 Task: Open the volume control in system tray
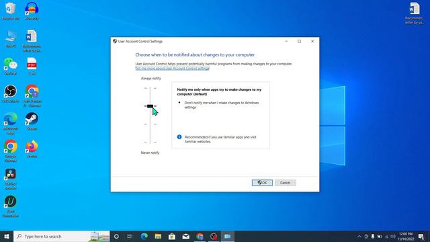pos(393,236)
